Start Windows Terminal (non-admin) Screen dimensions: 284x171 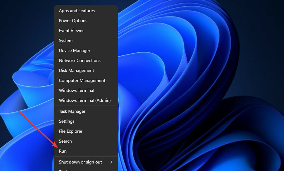[76, 90]
